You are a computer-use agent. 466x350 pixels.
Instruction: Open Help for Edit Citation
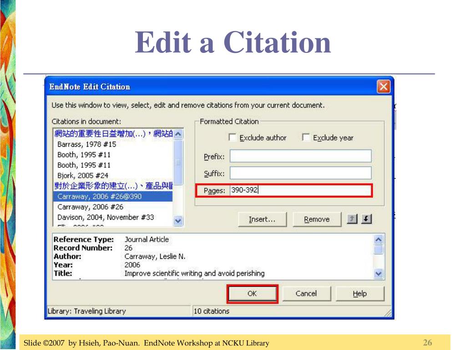point(360,294)
